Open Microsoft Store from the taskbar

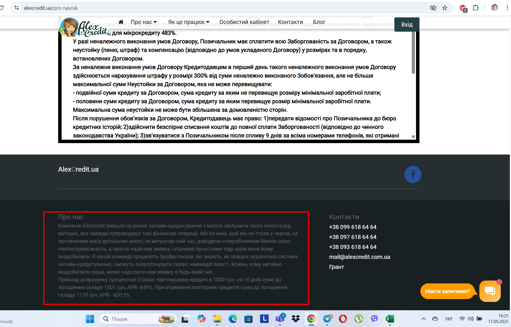point(248,319)
